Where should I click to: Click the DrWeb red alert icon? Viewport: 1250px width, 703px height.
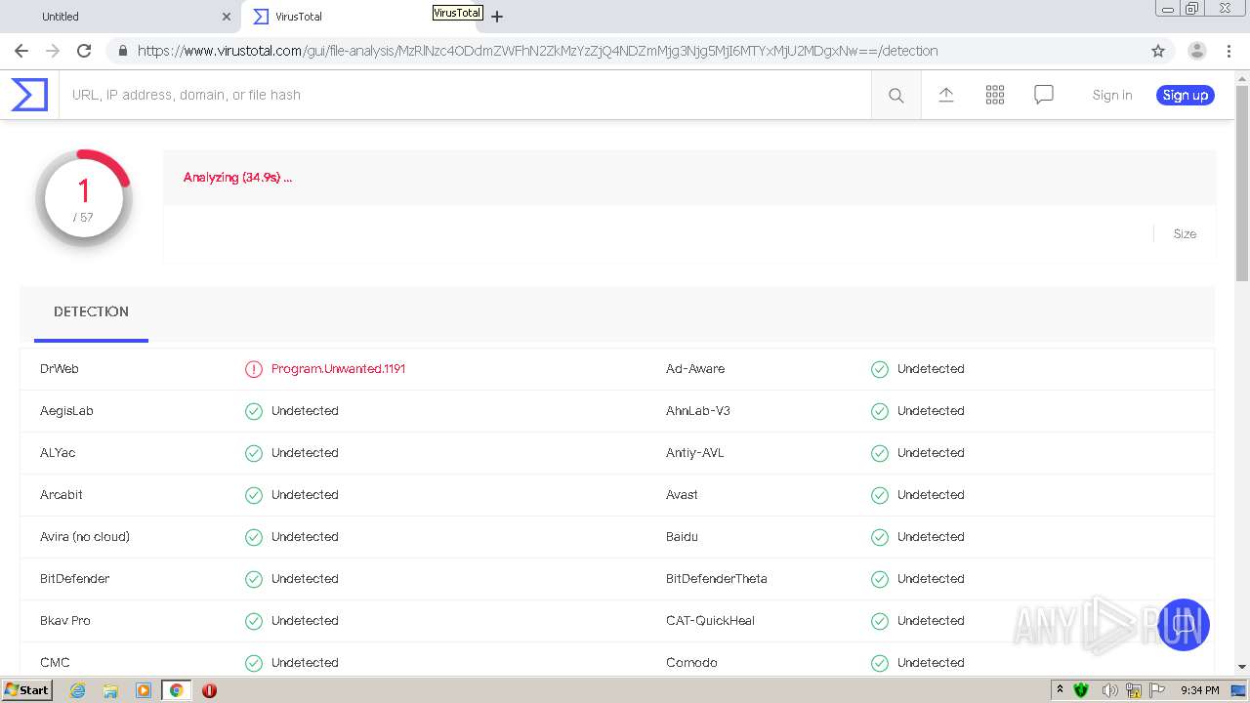click(254, 369)
